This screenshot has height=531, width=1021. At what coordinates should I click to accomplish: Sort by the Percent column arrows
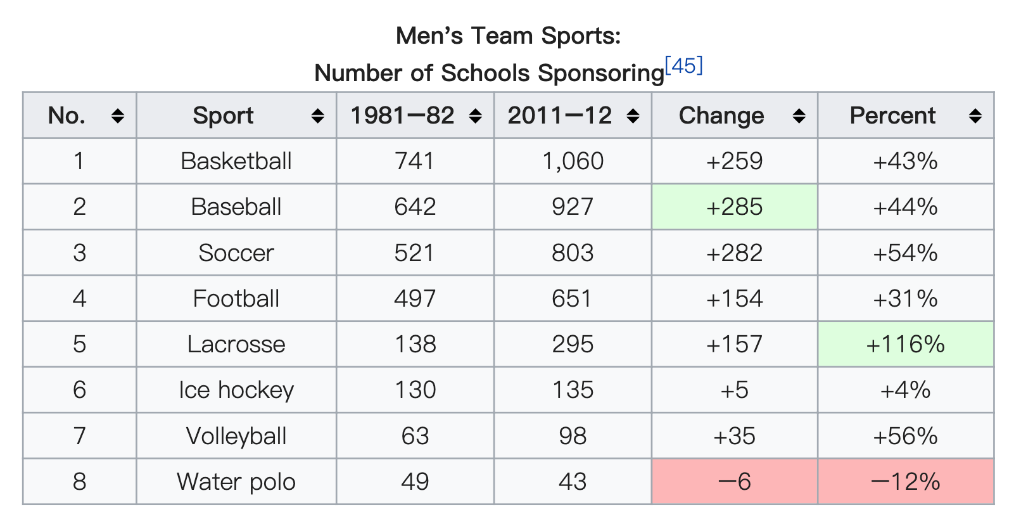coord(975,116)
